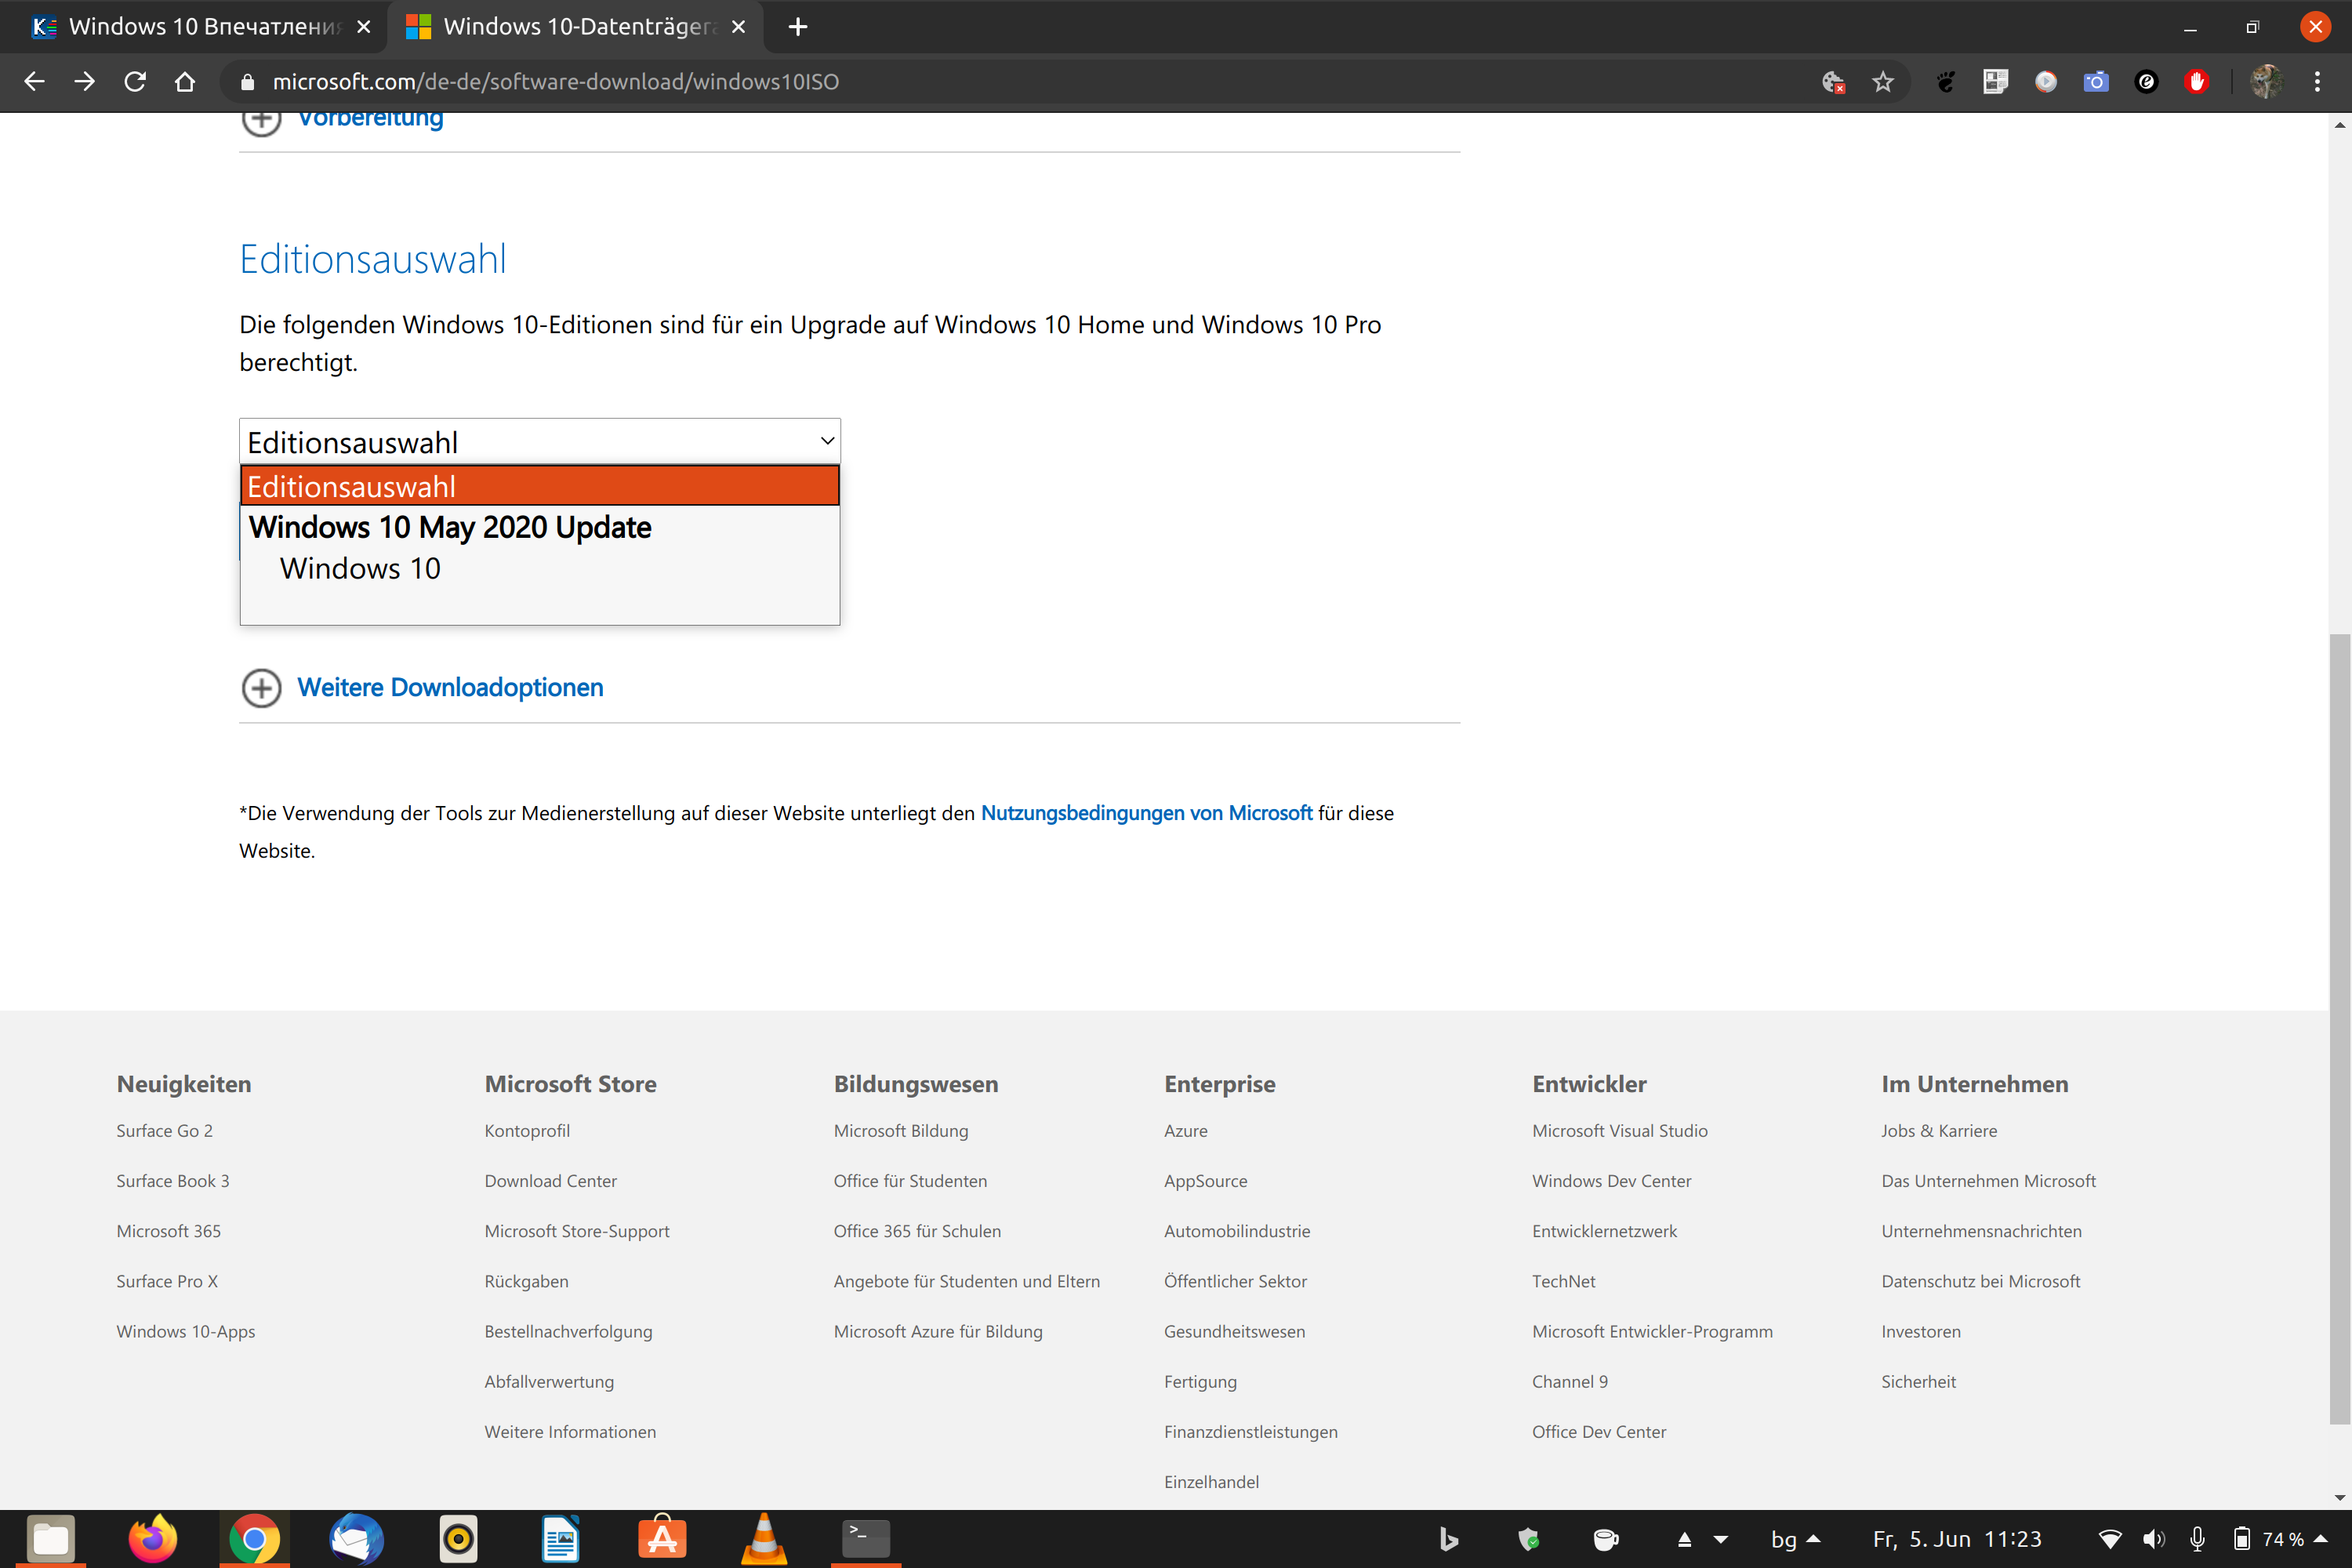Select Windows 10-Datenträger tab
This screenshot has width=2352, height=1568.
(x=575, y=27)
